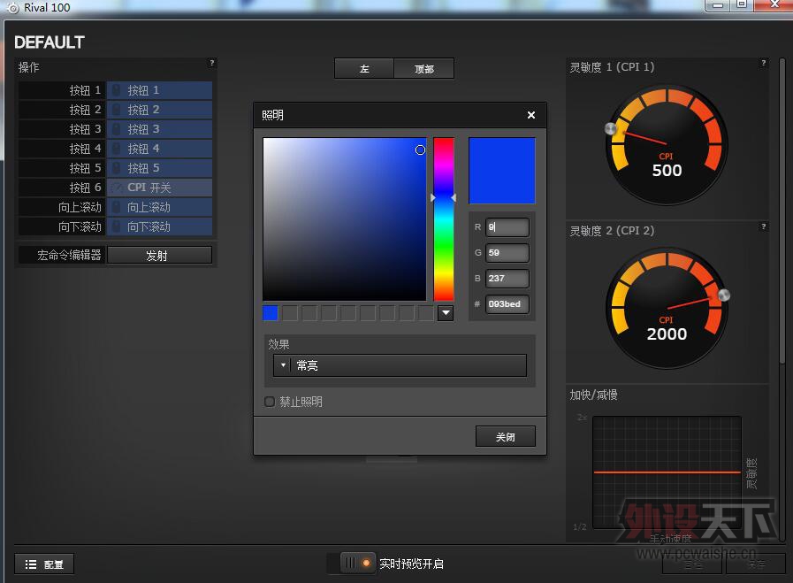The height and width of the screenshot is (583, 793).
Task: Click the 发射 macro editor button
Action: [x=159, y=255]
